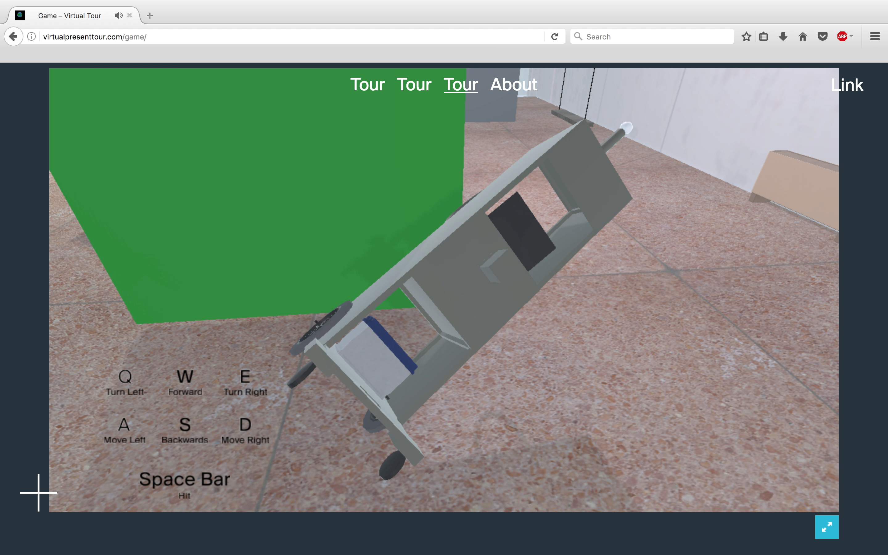The image size is (888, 555).
Task: View site info icon in address bar
Action: [31, 37]
